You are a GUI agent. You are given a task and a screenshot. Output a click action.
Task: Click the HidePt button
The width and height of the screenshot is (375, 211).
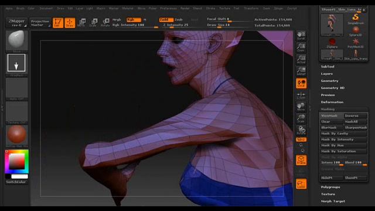(332, 178)
